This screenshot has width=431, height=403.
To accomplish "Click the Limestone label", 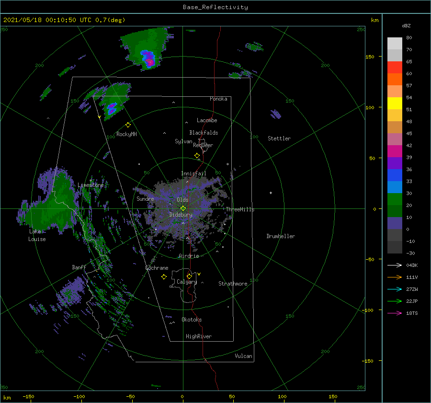I will point(91,185).
